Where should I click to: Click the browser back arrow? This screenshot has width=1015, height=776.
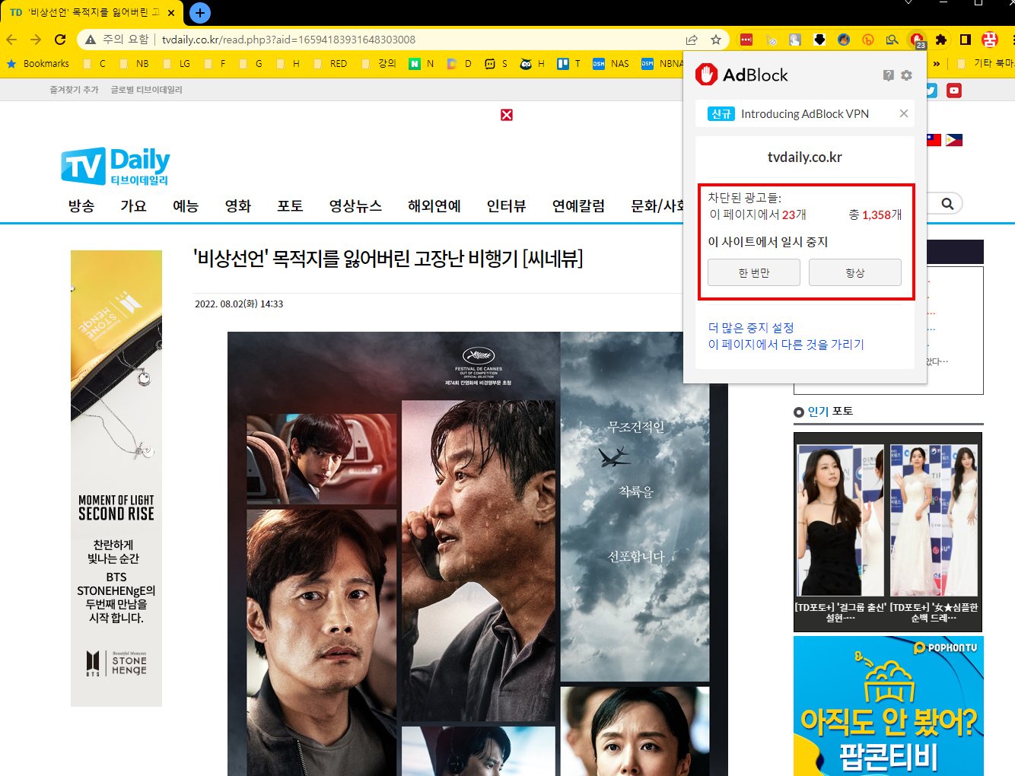point(11,40)
